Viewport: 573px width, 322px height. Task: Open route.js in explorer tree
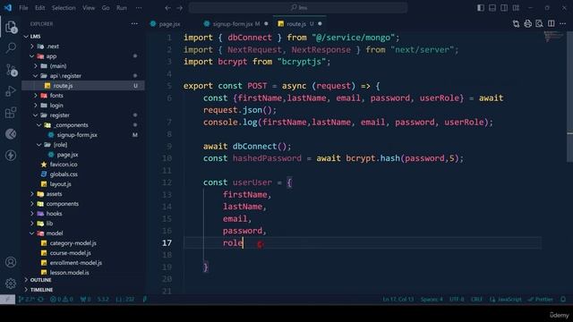pos(83,86)
